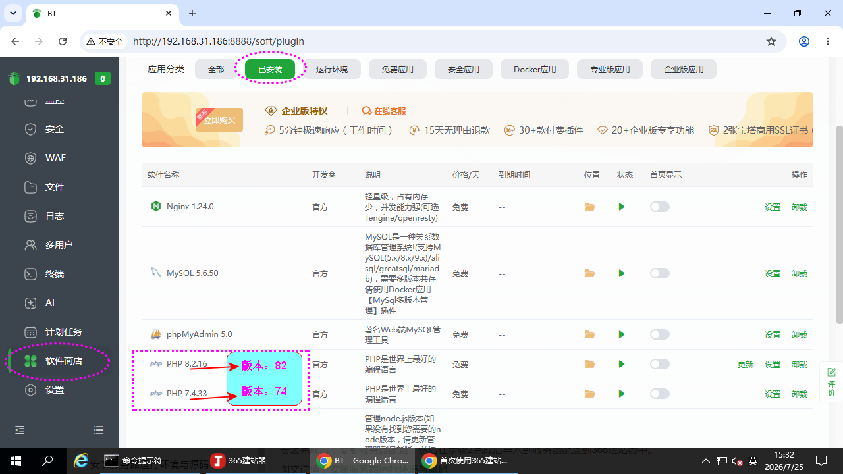The image size is (843, 474).
Task: Toggle PHP 8.2.16 homepage display switch
Action: (x=659, y=364)
